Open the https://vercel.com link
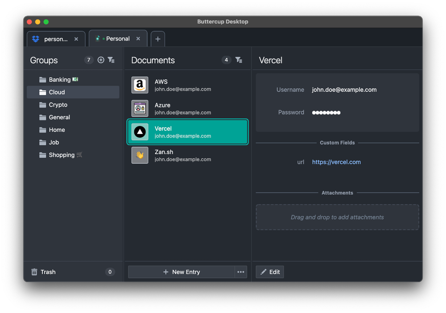 (336, 162)
